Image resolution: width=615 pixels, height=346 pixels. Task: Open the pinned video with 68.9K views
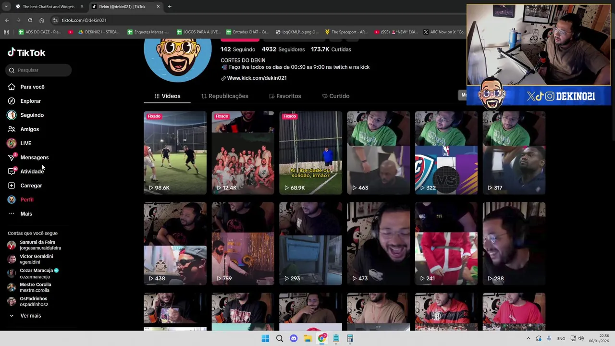coord(310,153)
